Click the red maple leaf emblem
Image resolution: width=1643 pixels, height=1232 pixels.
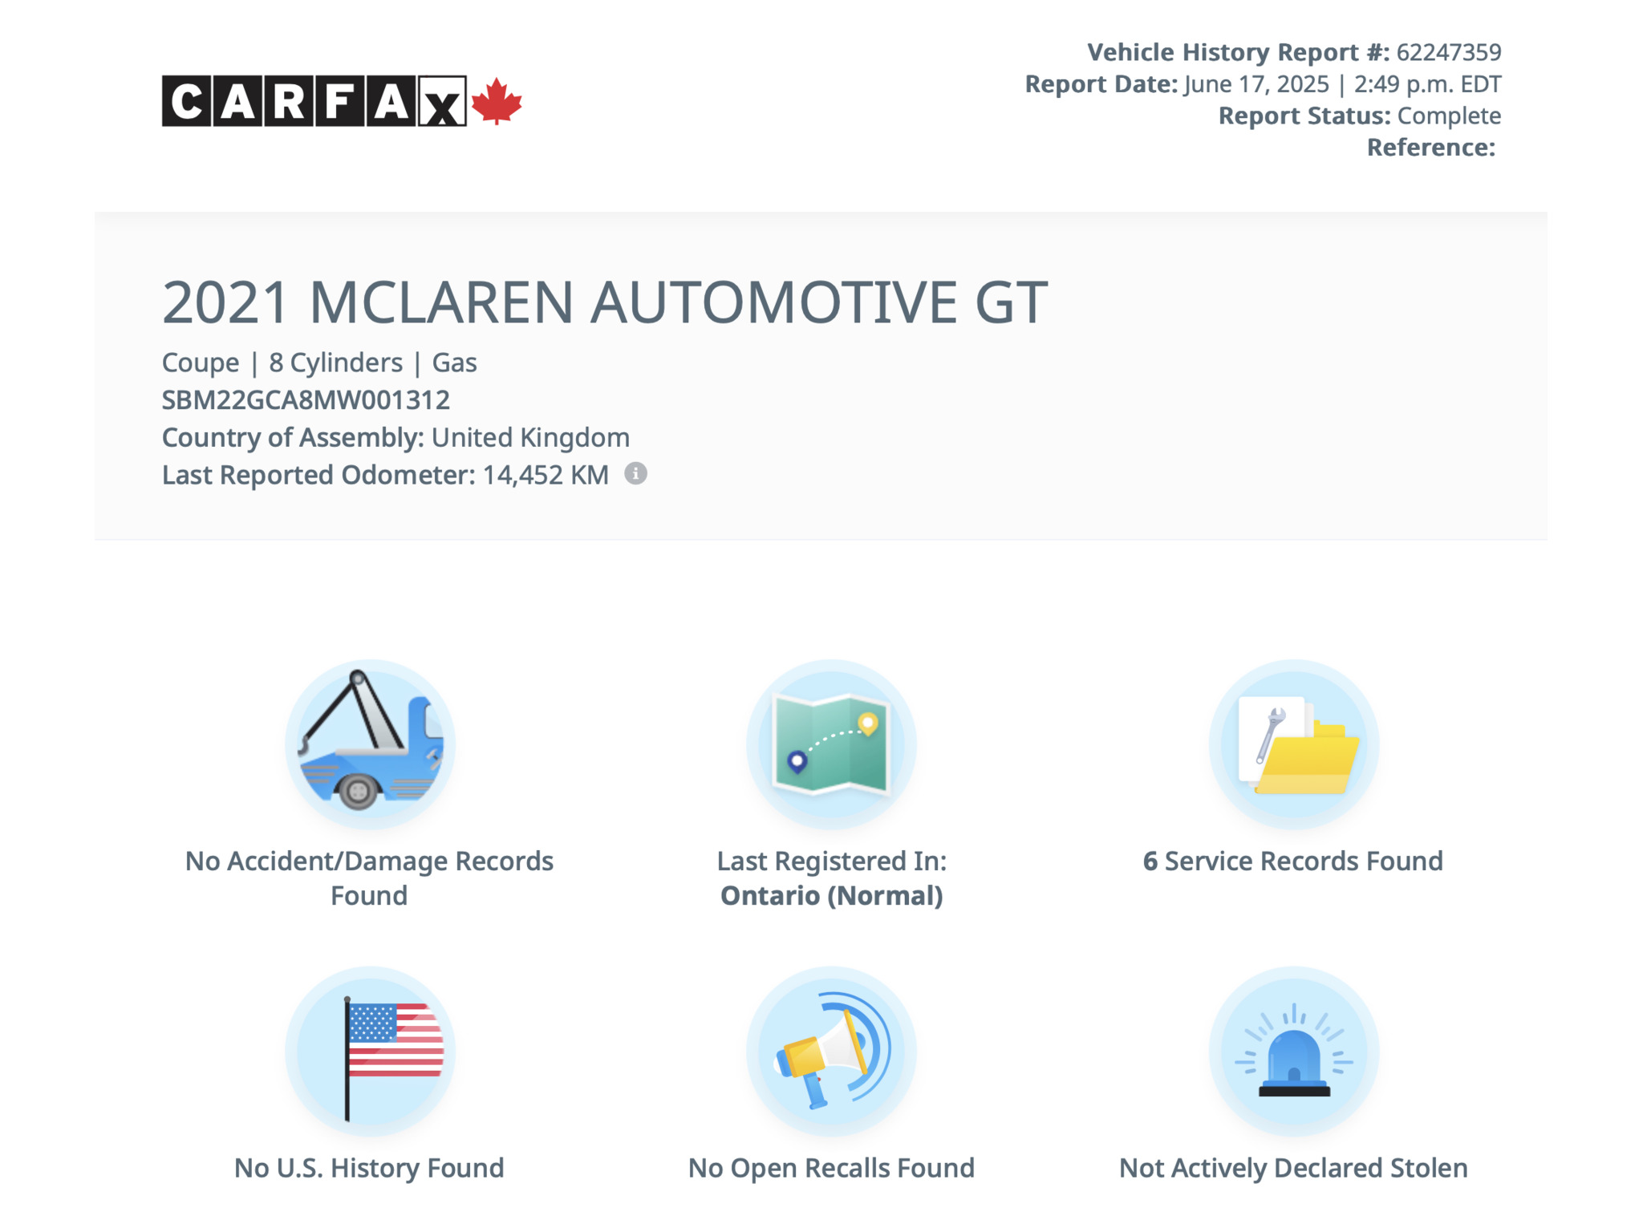tap(497, 101)
